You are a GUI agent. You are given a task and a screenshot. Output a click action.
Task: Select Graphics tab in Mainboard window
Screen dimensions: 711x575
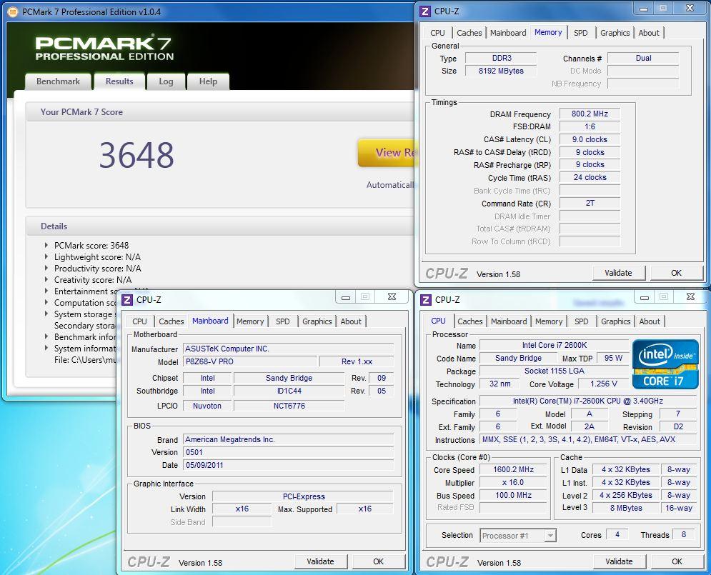pyautogui.click(x=317, y=321)
